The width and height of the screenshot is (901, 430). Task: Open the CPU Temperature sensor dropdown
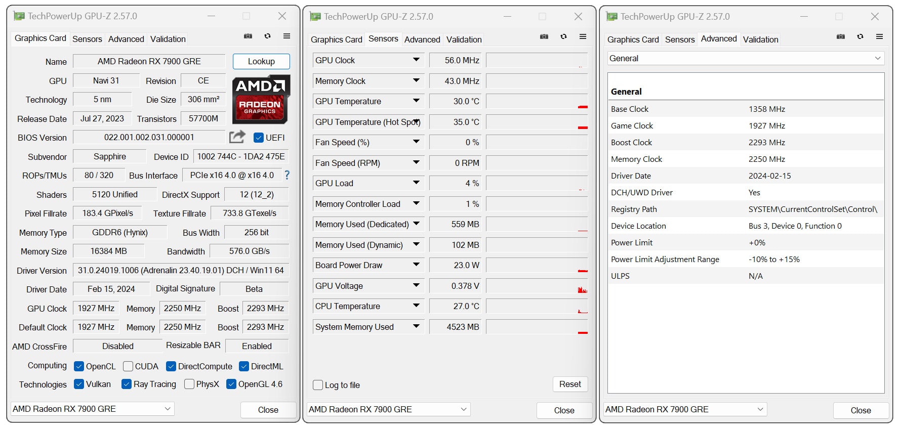[416, 306]
